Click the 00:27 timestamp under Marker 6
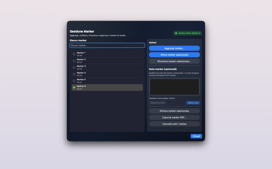 click(x=79, y=89)
